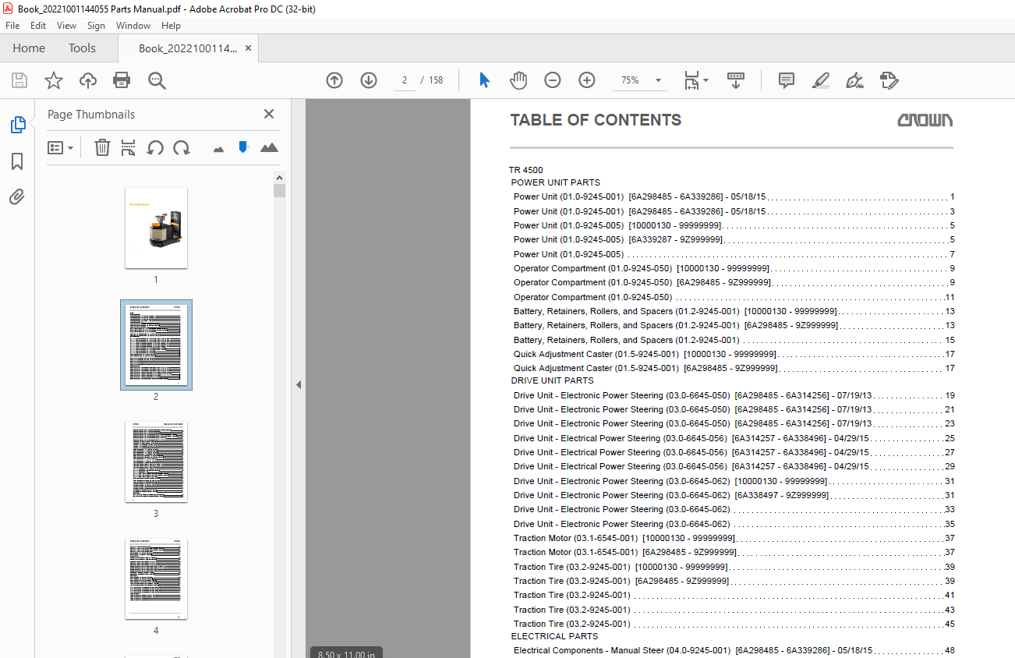
Task: Click the Save file icon
Action: pyautogui.click(x=19, y=80)
